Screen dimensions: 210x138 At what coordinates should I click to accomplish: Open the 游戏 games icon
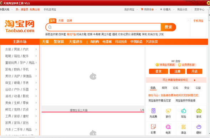pyautogui.click(x=199, y=111)
